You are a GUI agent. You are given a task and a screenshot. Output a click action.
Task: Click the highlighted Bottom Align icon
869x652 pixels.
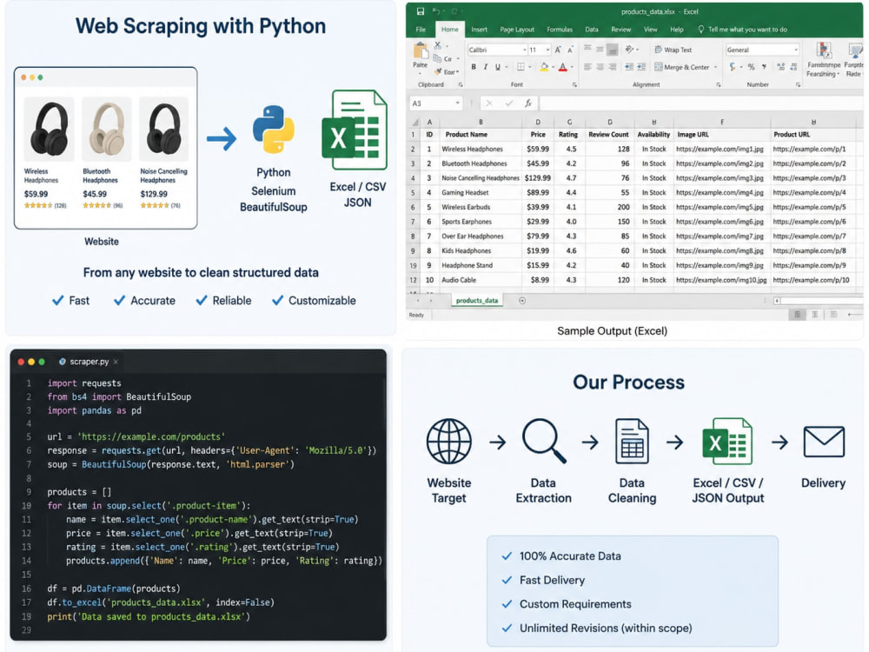[613, 50]
